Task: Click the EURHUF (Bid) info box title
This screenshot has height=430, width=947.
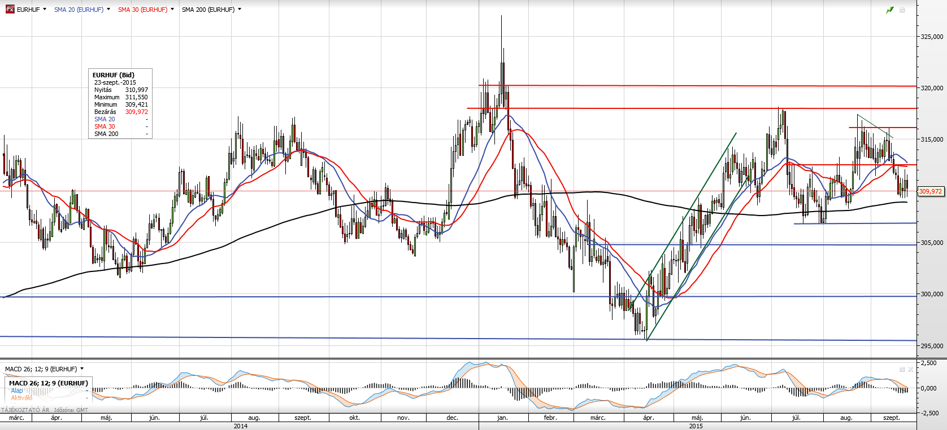Action: pos(114,75)
